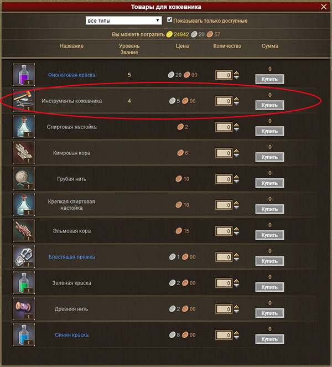Click Купить for Эльмовая кора

click(269, 235)
